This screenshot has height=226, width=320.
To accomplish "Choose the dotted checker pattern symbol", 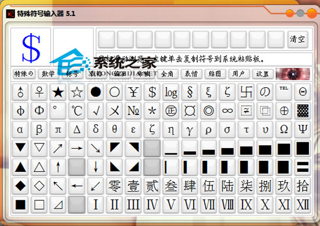I will pyautogui.click(x=303, y=111).
